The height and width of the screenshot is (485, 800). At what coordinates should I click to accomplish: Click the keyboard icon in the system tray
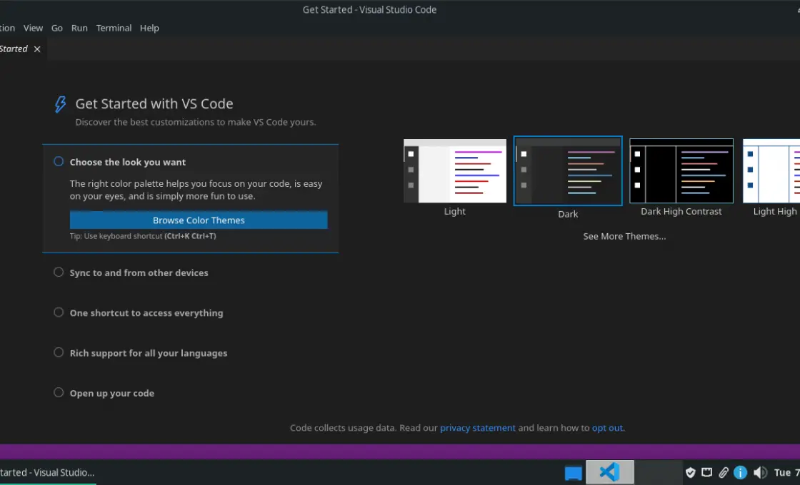point(706,472)
